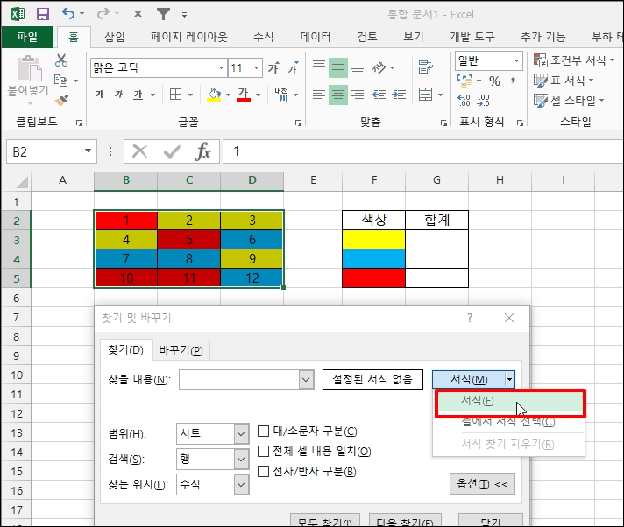
Task: Click the Format Painter brush icon
Action: [61, 101]
